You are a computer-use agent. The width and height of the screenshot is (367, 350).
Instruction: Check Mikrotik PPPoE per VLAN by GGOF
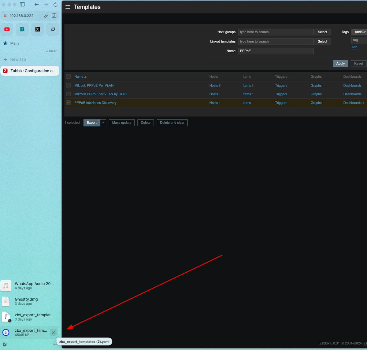68,94
